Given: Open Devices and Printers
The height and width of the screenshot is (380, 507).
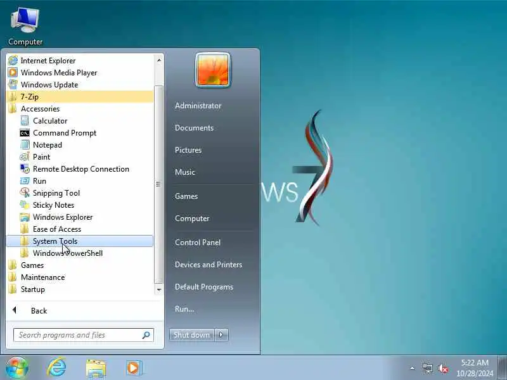Looking at the screenshot, I should pos(209,265).
